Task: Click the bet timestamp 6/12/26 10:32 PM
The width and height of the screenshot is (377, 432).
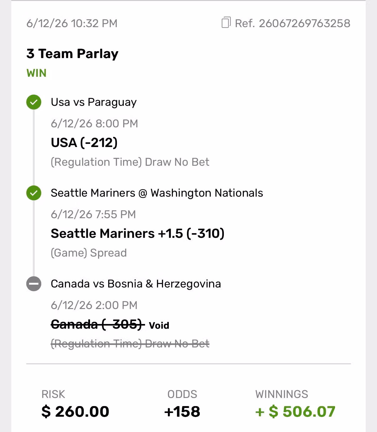Action: tap(72, 23)
